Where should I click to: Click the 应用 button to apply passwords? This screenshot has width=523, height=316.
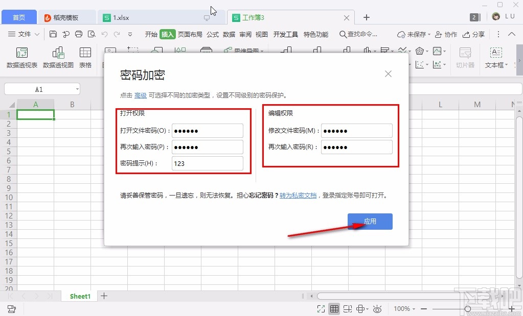click(x=370, y=221)
